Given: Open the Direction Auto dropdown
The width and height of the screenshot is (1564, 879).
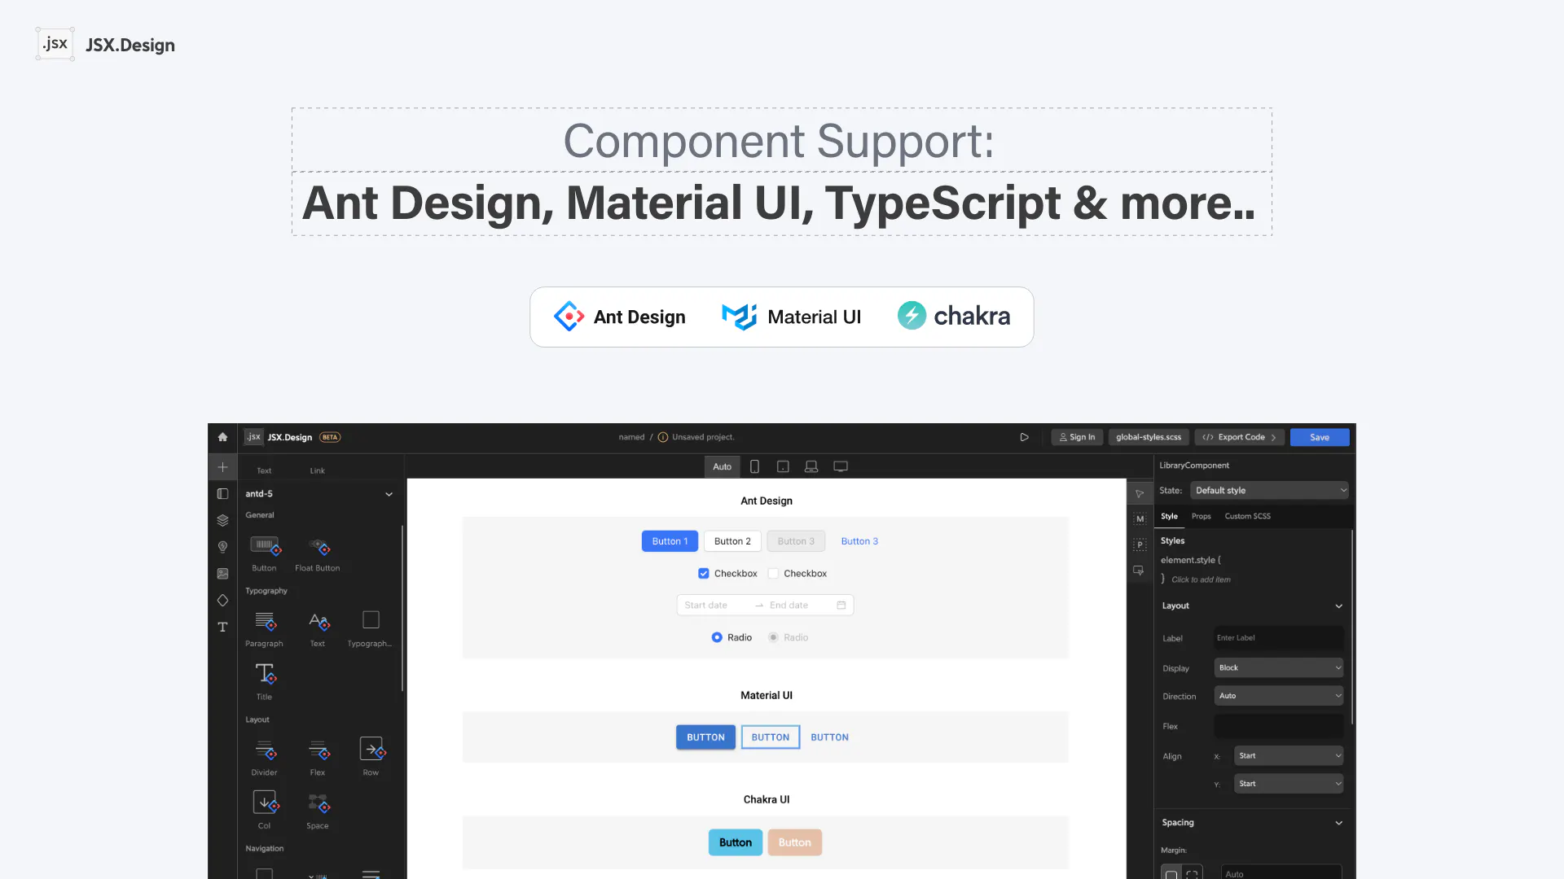Looking at the screenshot, I should click(x=1278, y=696).
